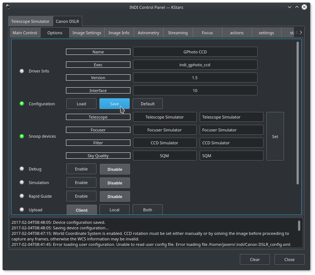Click the KStars telescope icon in title bar

point(8,7)
